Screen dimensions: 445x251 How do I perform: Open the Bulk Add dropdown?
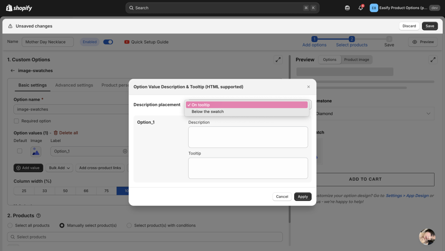tap(60, 168)
